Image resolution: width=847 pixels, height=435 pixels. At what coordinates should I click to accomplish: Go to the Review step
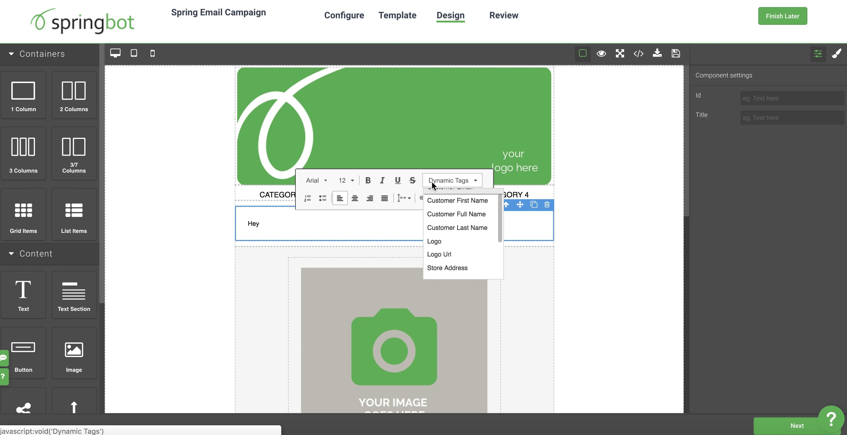(503, 15)
